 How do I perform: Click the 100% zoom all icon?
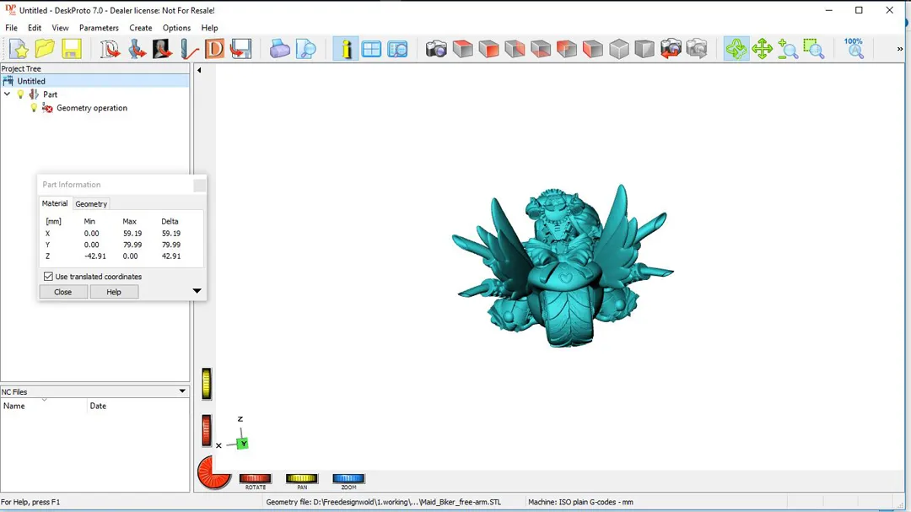click(854, 49)
